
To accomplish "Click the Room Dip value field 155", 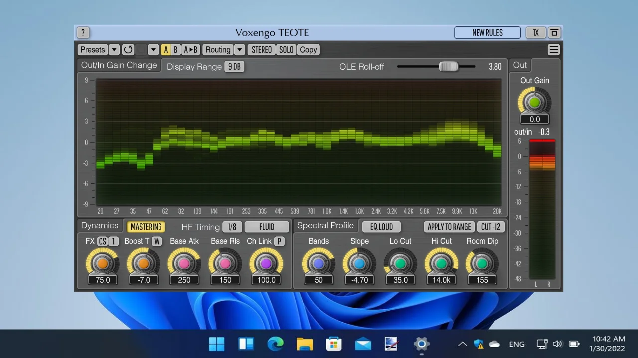I will [x=482, y=280].
